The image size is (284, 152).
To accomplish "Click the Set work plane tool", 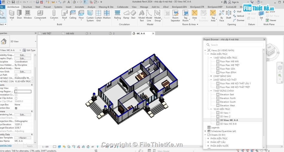I will pyautogui.click(x=261, y=15).
